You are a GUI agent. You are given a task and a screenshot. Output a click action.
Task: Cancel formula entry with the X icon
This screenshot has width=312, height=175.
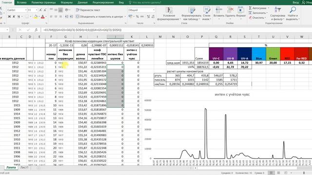pos(20,30)
